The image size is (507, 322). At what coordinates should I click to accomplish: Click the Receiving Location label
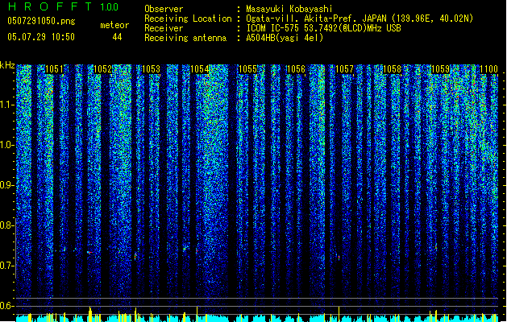[x=188, y=19]
